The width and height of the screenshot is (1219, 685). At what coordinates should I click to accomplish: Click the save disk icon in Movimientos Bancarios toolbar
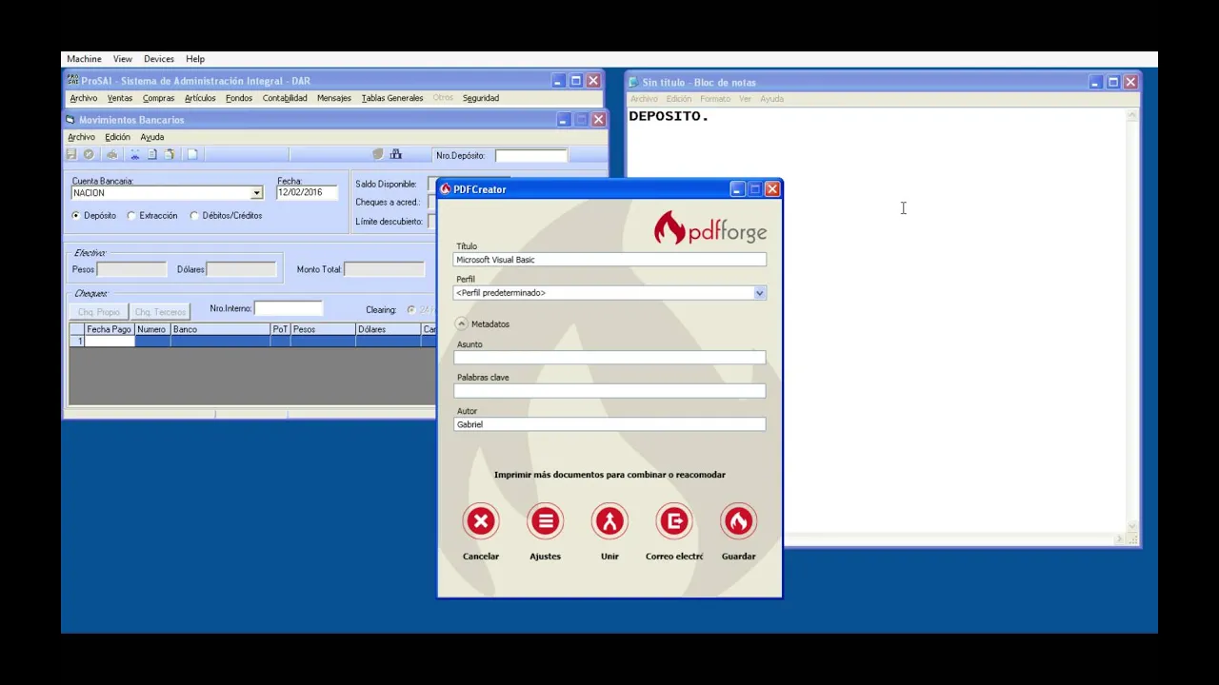[71, 155]
